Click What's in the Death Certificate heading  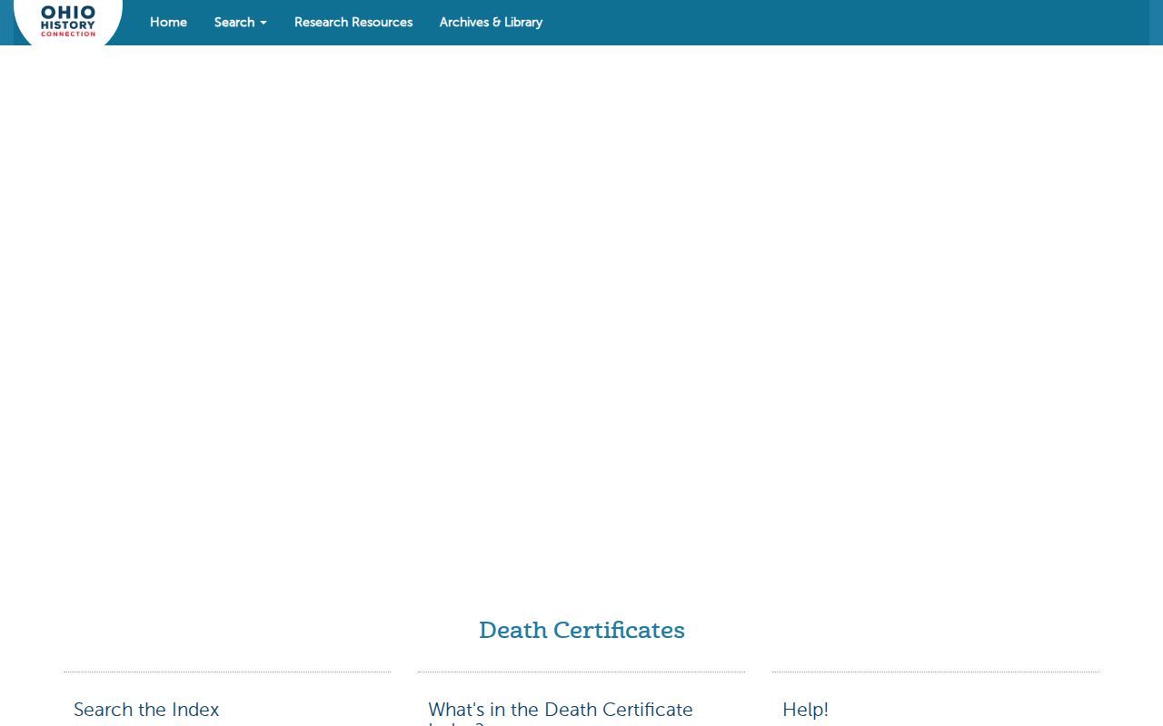(x=561, y=712)
